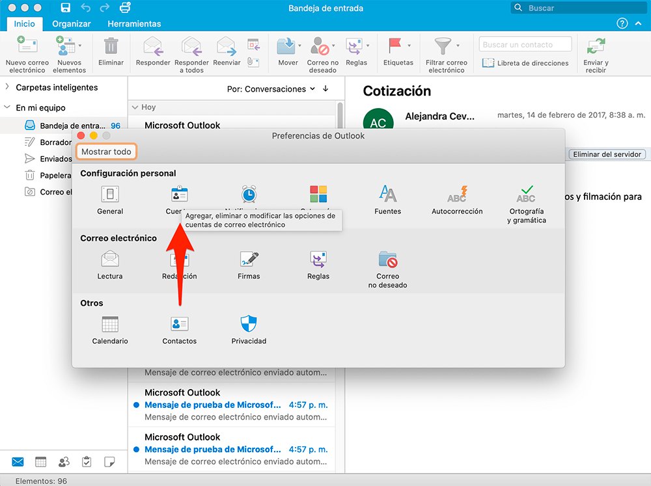This screenshot has height=486, width=651.
Task: Open Notifications alarm clock preferences
Action: pos(249,195)
